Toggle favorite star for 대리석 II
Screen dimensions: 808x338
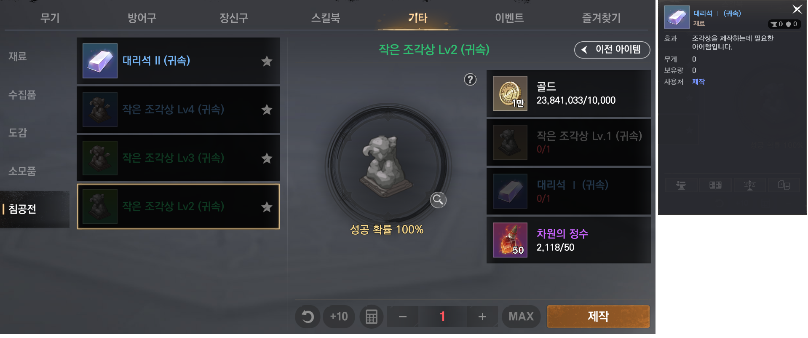267,62
